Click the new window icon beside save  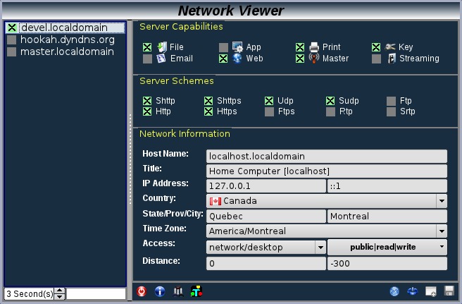tap(431, 291)
